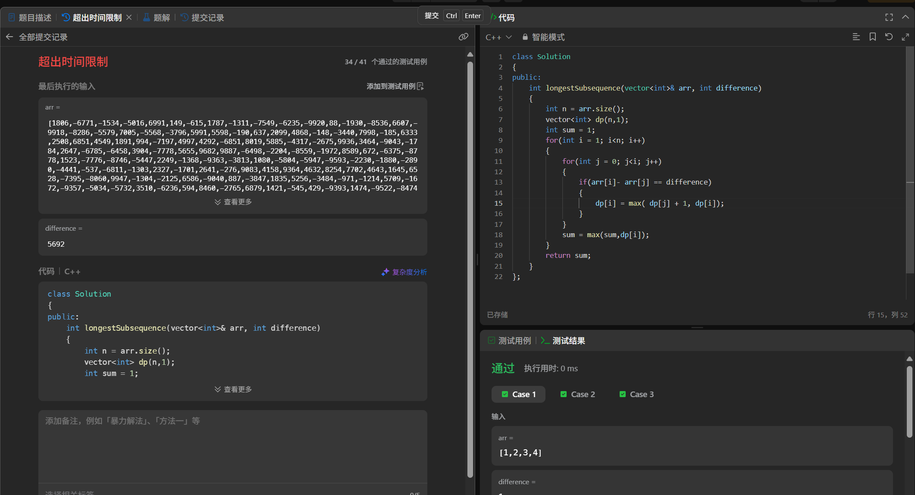Viewport: 915px width, 495px height.
Task: Open the C++ language dropdown
Action: point(498,37)
